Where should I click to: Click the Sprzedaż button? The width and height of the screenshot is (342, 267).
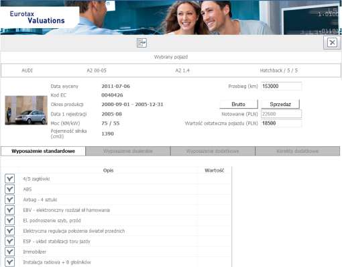click(280, 104)
